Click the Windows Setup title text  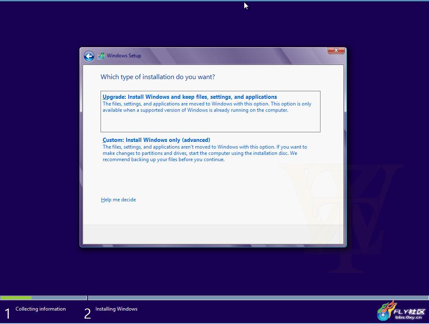[x=124, y=56]
